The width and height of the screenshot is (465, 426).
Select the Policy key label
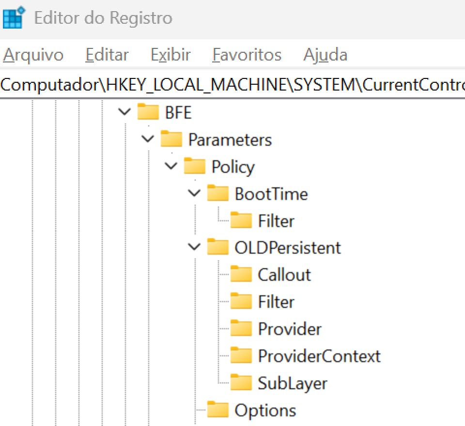click(x=233, y=167)
